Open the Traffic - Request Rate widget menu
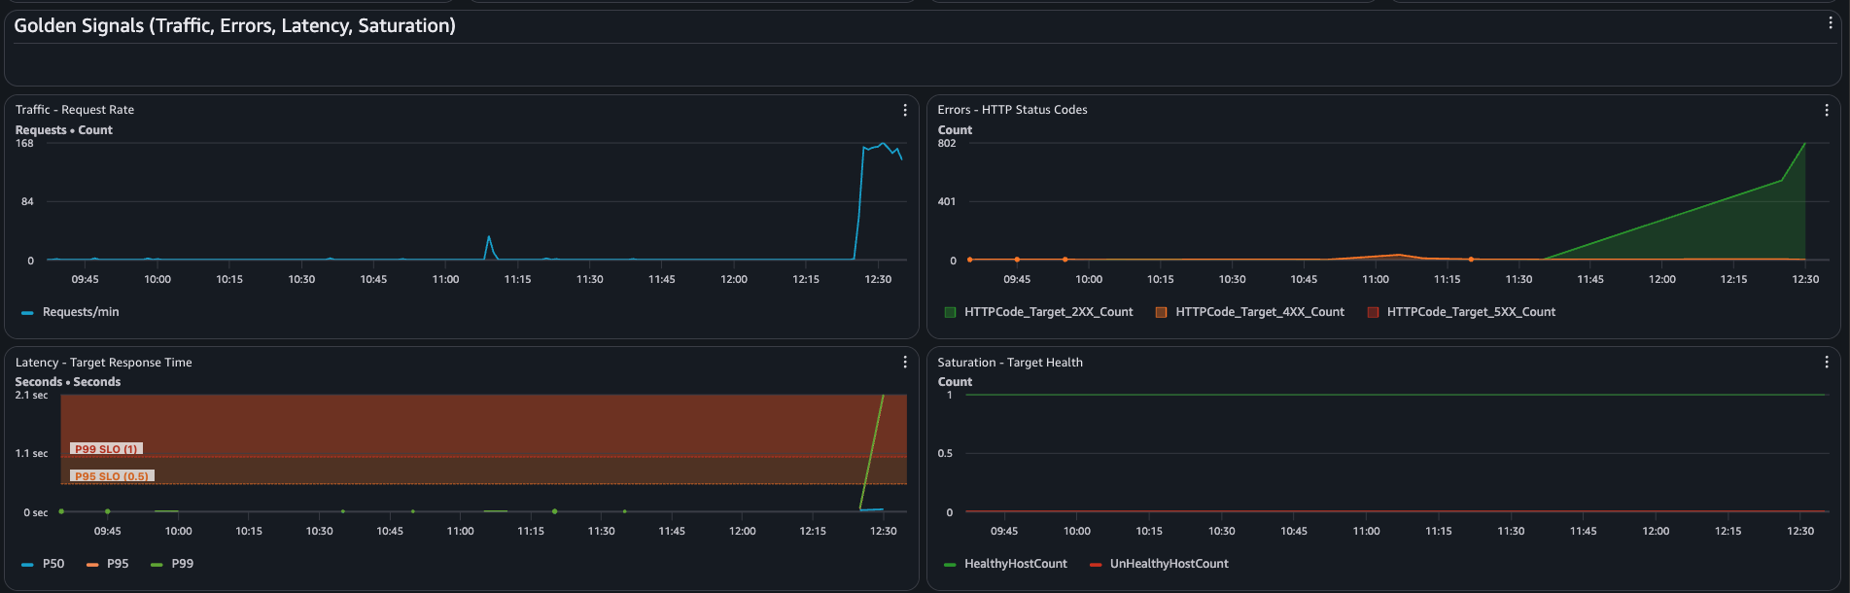Viewport: 1850px width, 593px height. pyautogui.click(x=905, y=110)
